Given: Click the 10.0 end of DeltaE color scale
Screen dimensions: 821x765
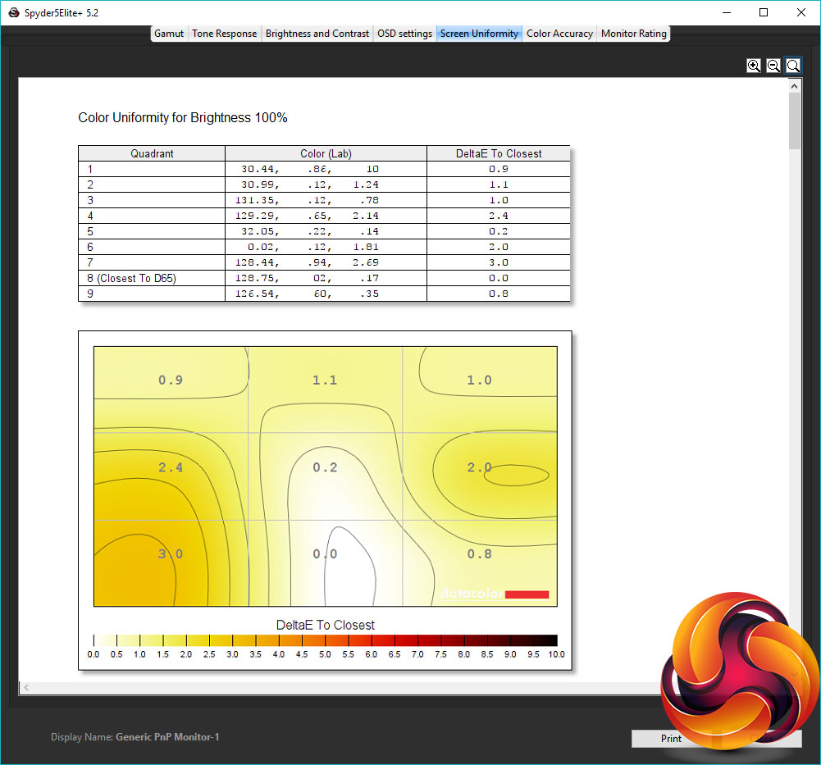Looking at the screenshot, I should pos(556,654).
